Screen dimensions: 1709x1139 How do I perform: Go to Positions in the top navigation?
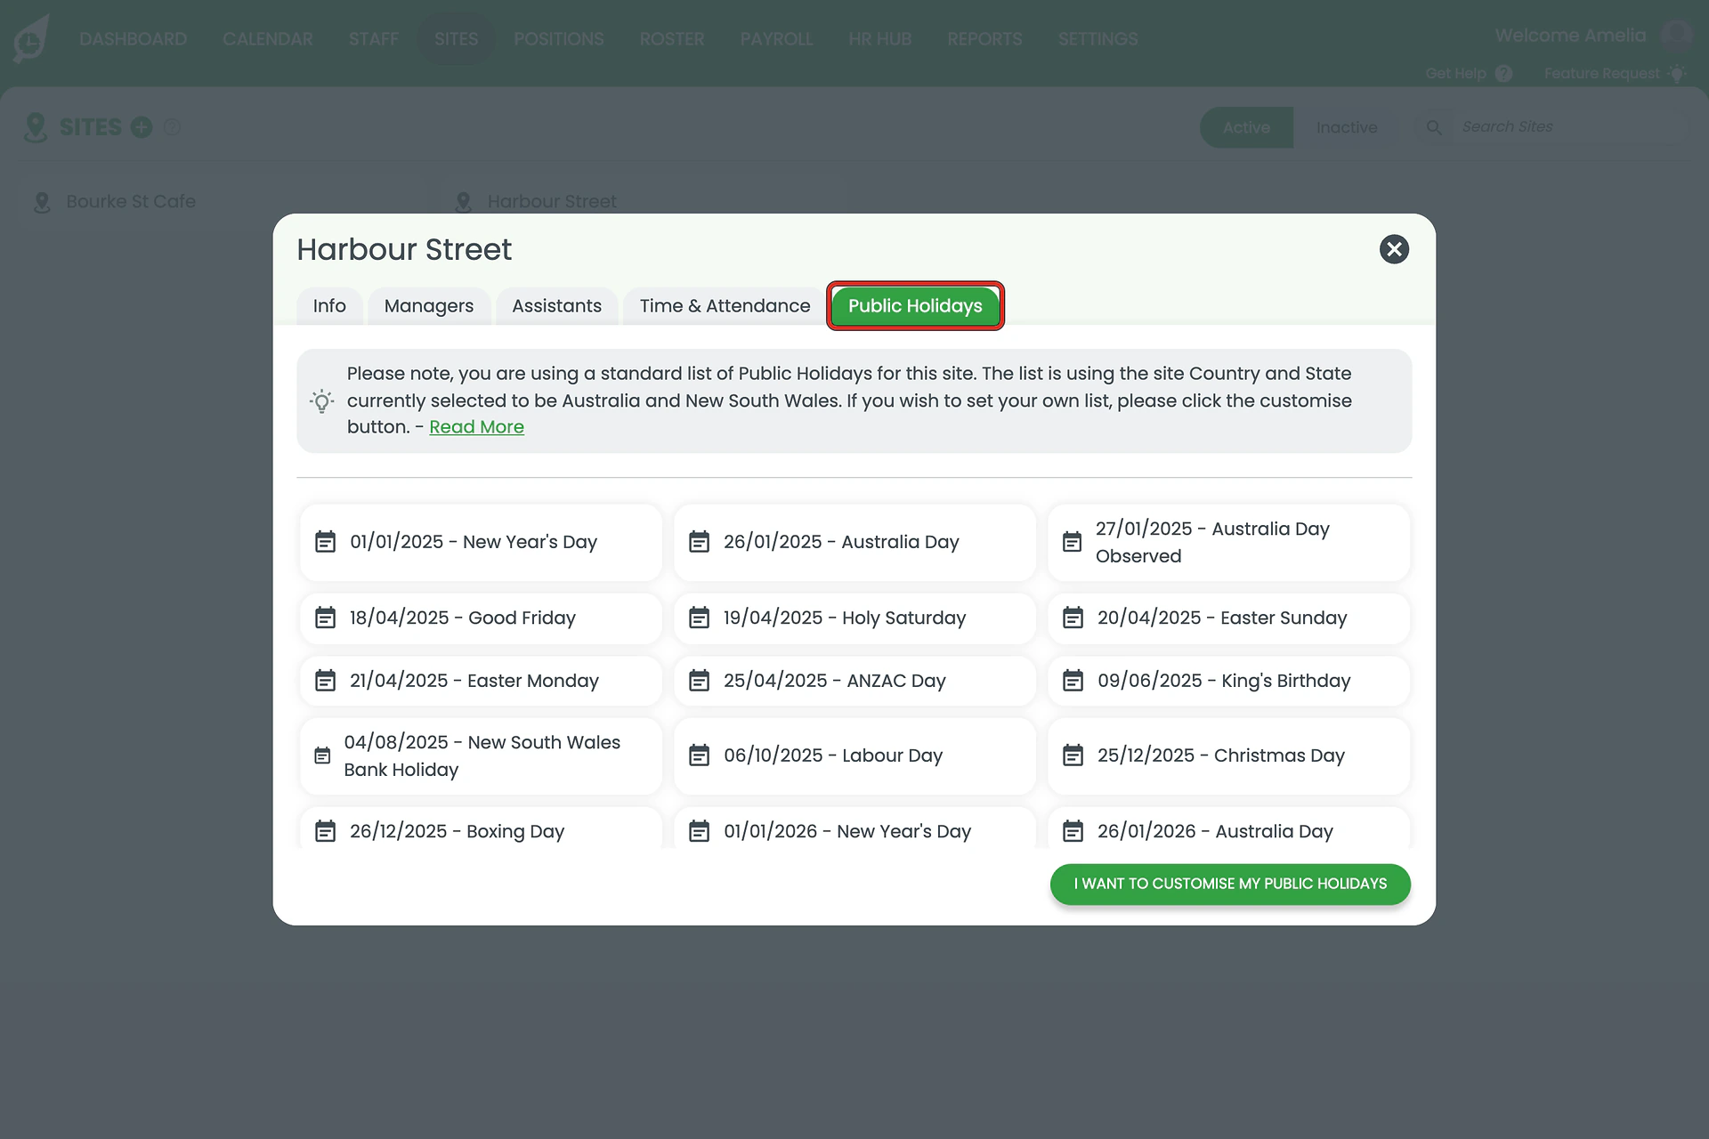(x=558, y=39)
